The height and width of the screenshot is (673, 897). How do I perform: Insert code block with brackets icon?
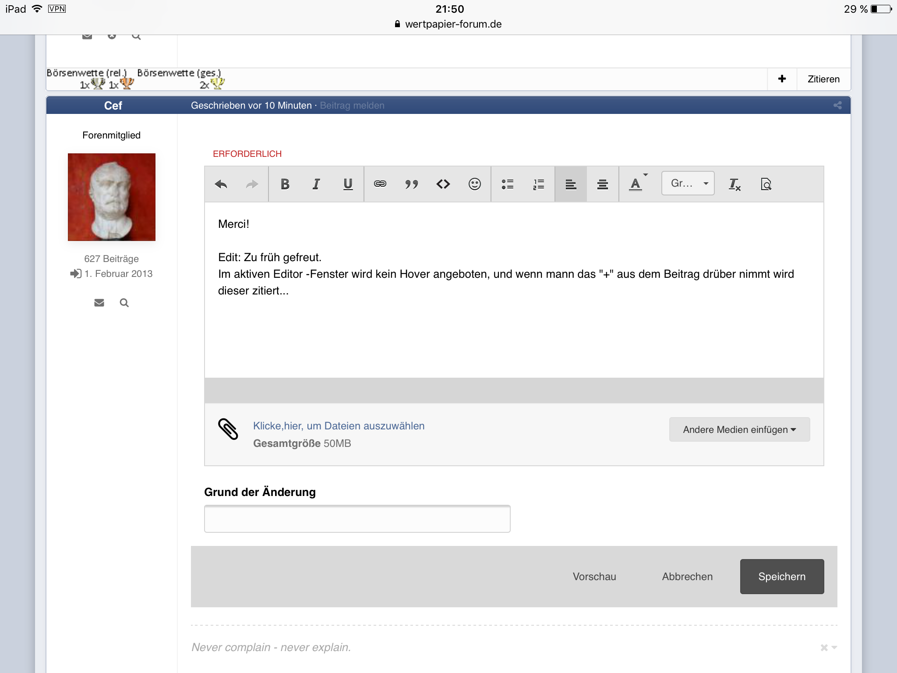[x=443, y=184]
